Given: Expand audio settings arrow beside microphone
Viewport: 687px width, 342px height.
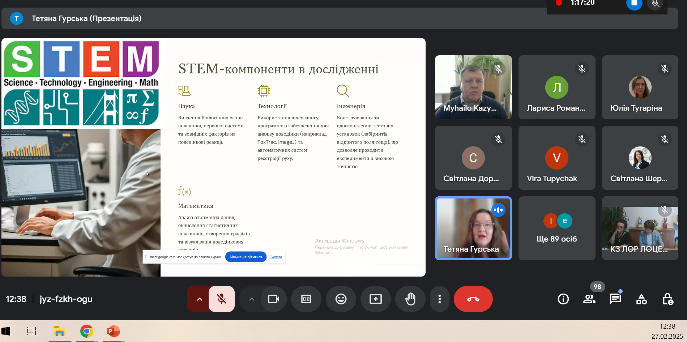Looking at the screenshot, I should [x=199, y=299].
